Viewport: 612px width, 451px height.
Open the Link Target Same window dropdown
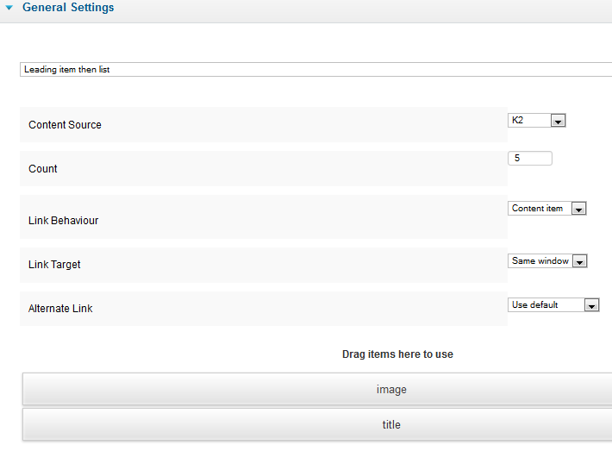pyautogui.click(x=547, y=260)
